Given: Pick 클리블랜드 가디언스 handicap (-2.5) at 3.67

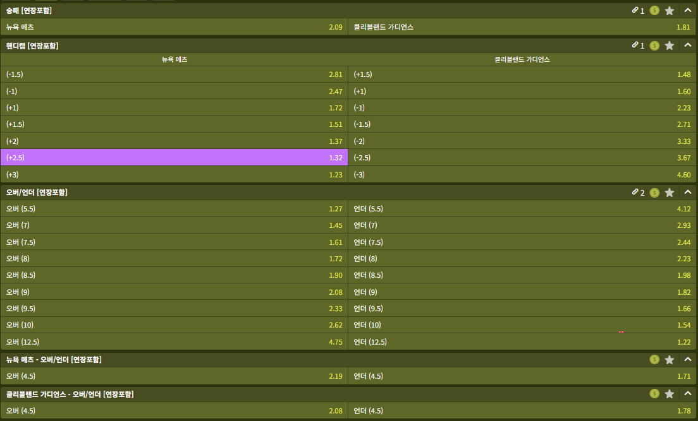Looking at the screenshot, I should tap(522, 157).
